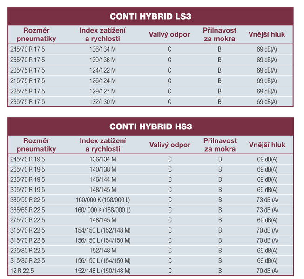
Task: Select tire size 295/80 R 22.5
Action: [x=27, y=251]
